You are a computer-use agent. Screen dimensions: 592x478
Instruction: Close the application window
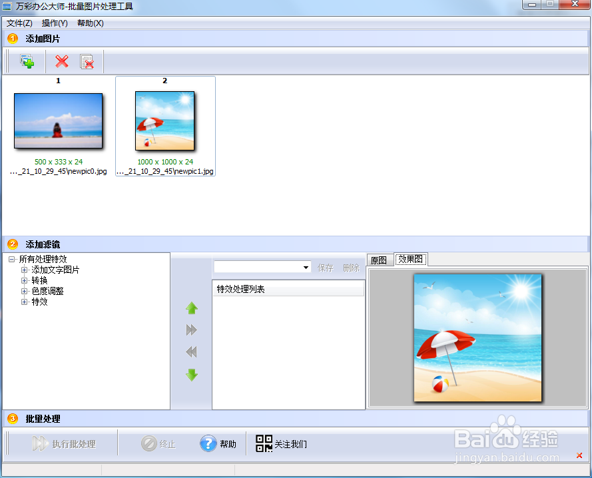click(575, 4)
